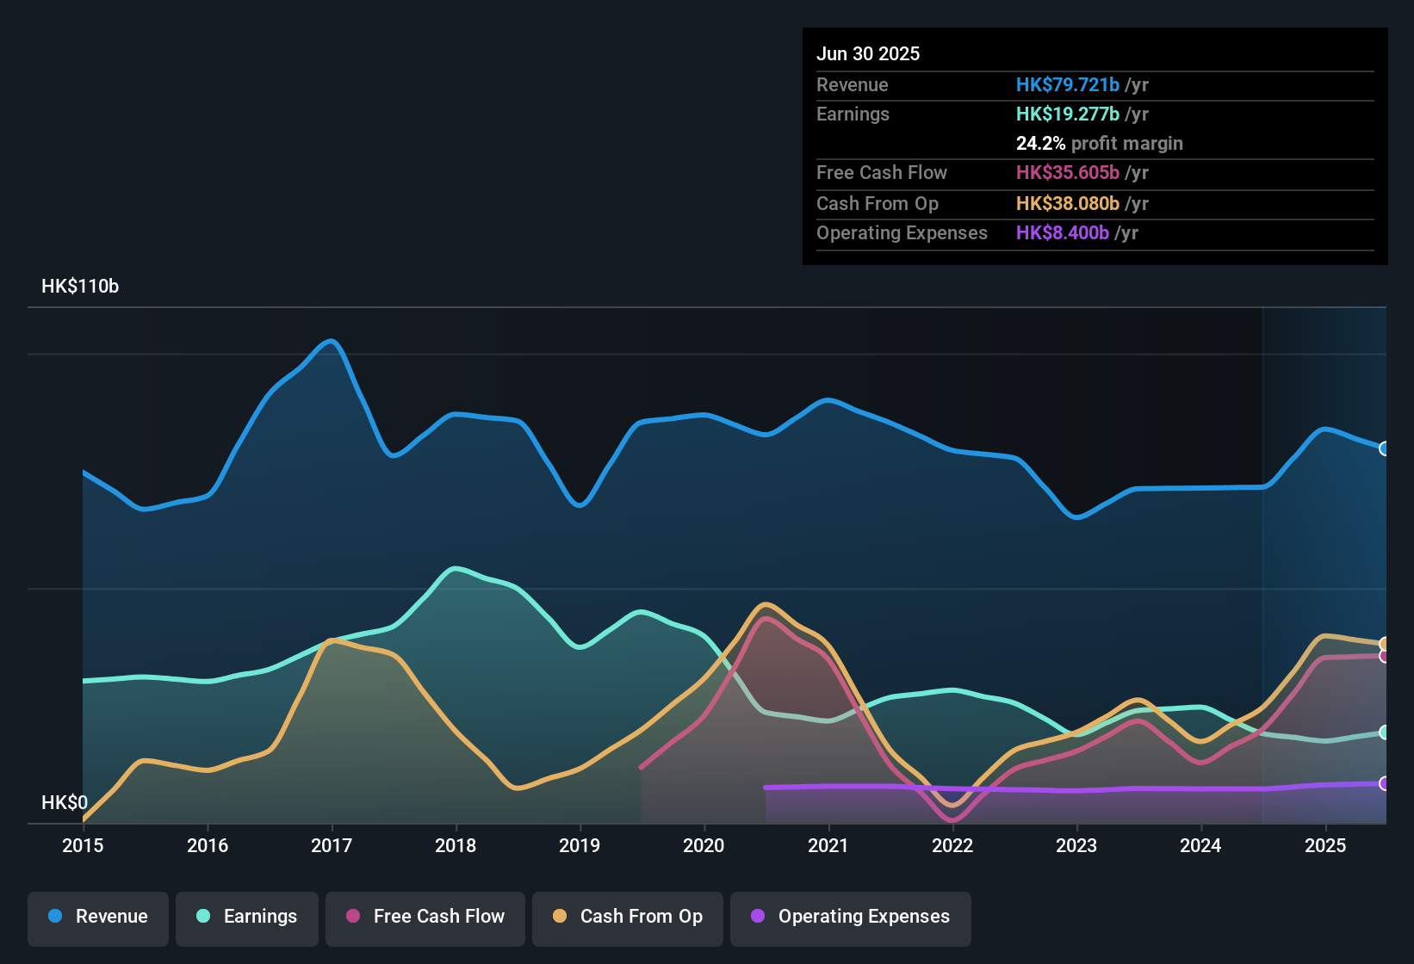Click the Operating Expenses endpoint marker

point(1385,783)
